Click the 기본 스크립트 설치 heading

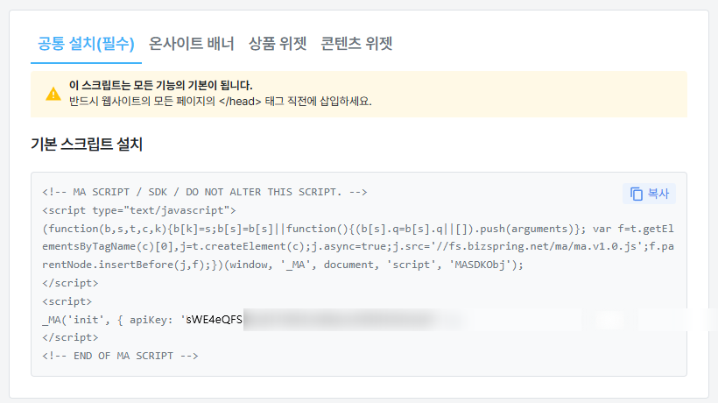87,145
